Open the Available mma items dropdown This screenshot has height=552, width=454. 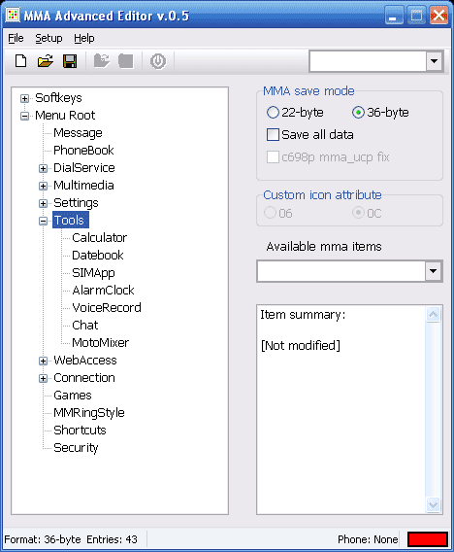(x=434, y=271)
